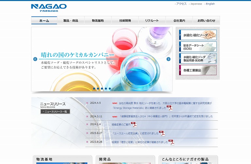Open PDF icon beside 組織変更のご案内

[134, 125]
